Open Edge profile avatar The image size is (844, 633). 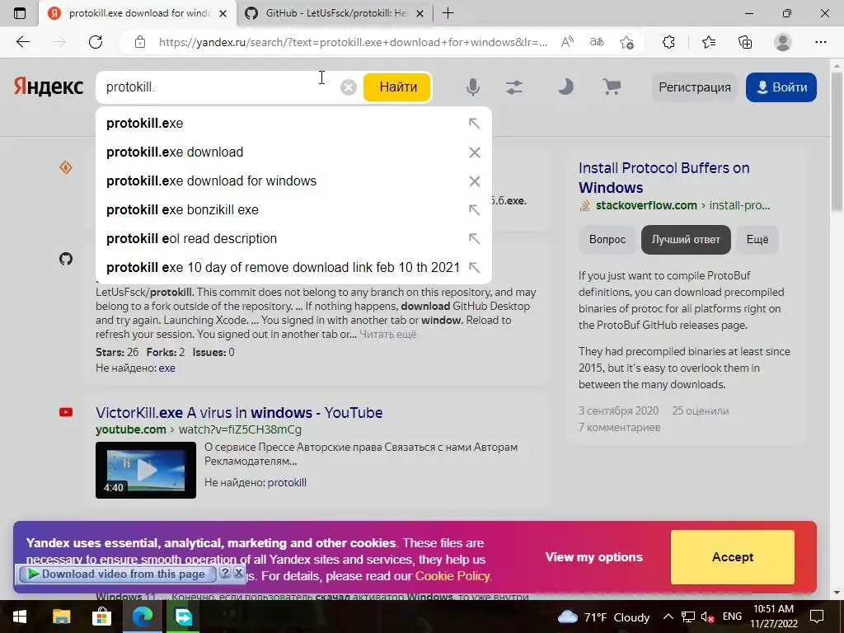click(783, 42)
